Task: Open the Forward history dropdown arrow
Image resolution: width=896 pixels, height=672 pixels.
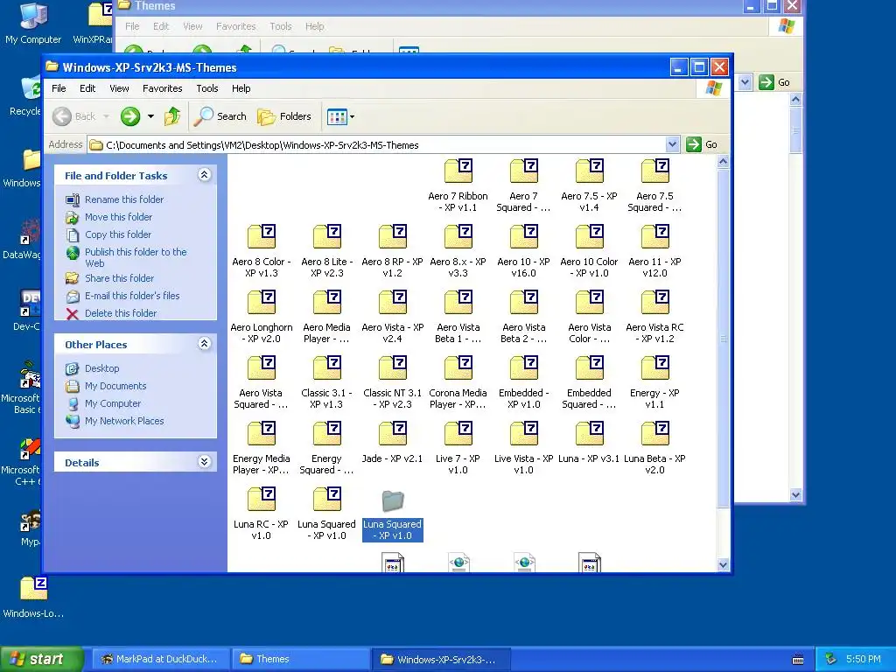Action: tap(150, 116)
